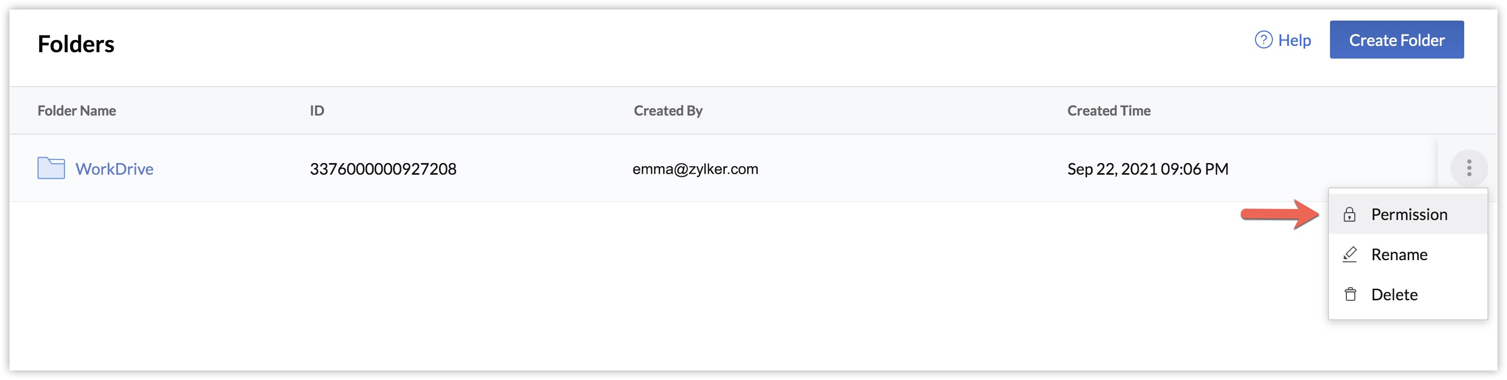This screenshot has height=380, width=1507.
Task: Click the Help question mark icon
Action: pyautogui.click(x=1263, y=40)
